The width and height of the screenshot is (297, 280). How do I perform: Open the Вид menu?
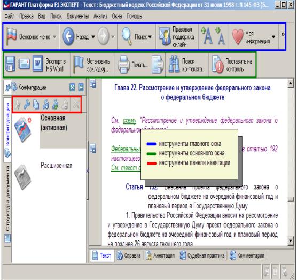click(x=42, y=16)
